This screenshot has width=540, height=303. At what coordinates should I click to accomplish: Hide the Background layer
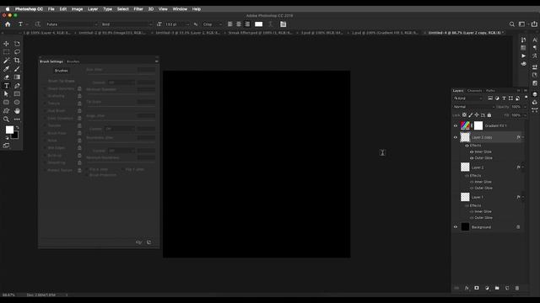(456, 226)
